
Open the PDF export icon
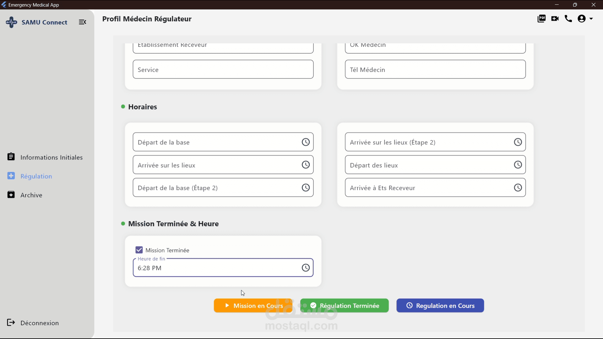tap(541, 19)
